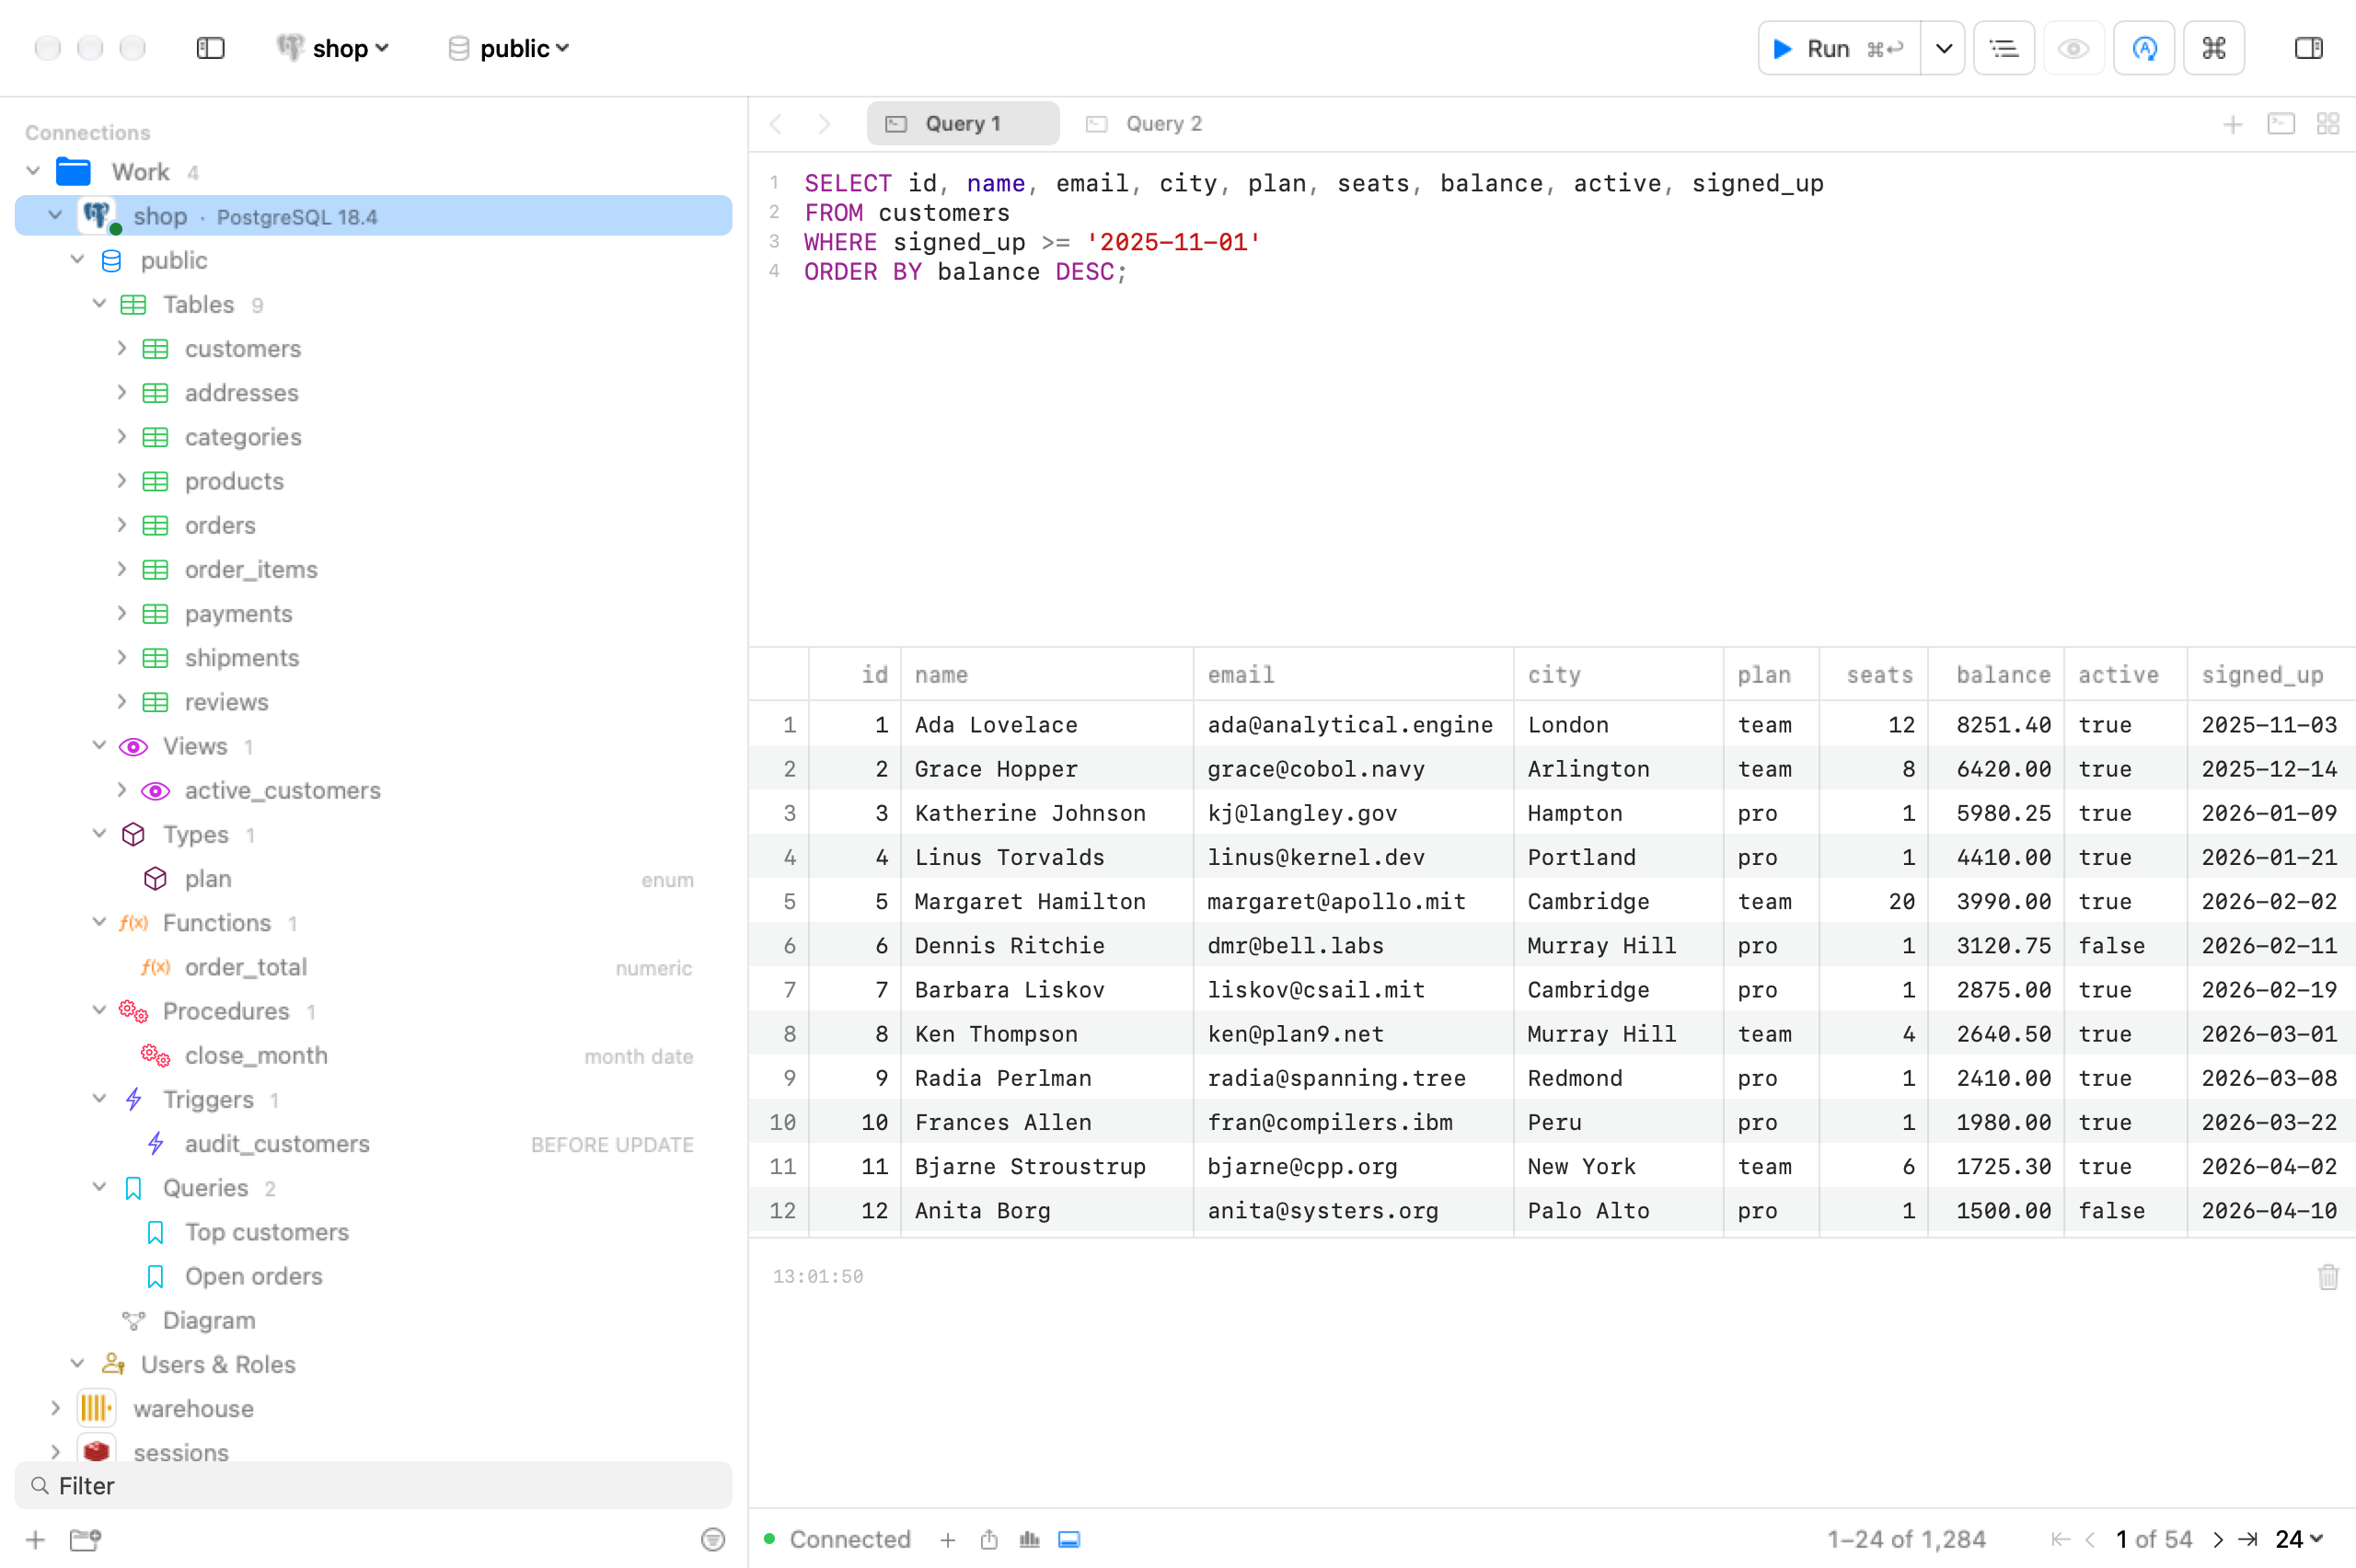Switch to the Query 1 tab

(x=962, y=124)
